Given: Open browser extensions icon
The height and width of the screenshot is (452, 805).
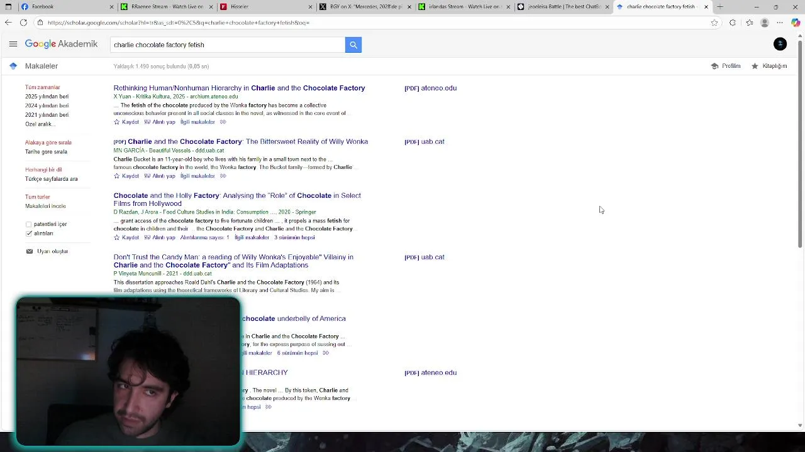Looking at the screenshot, I should coord(732,23).
